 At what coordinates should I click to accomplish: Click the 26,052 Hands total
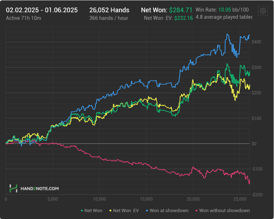109,10
